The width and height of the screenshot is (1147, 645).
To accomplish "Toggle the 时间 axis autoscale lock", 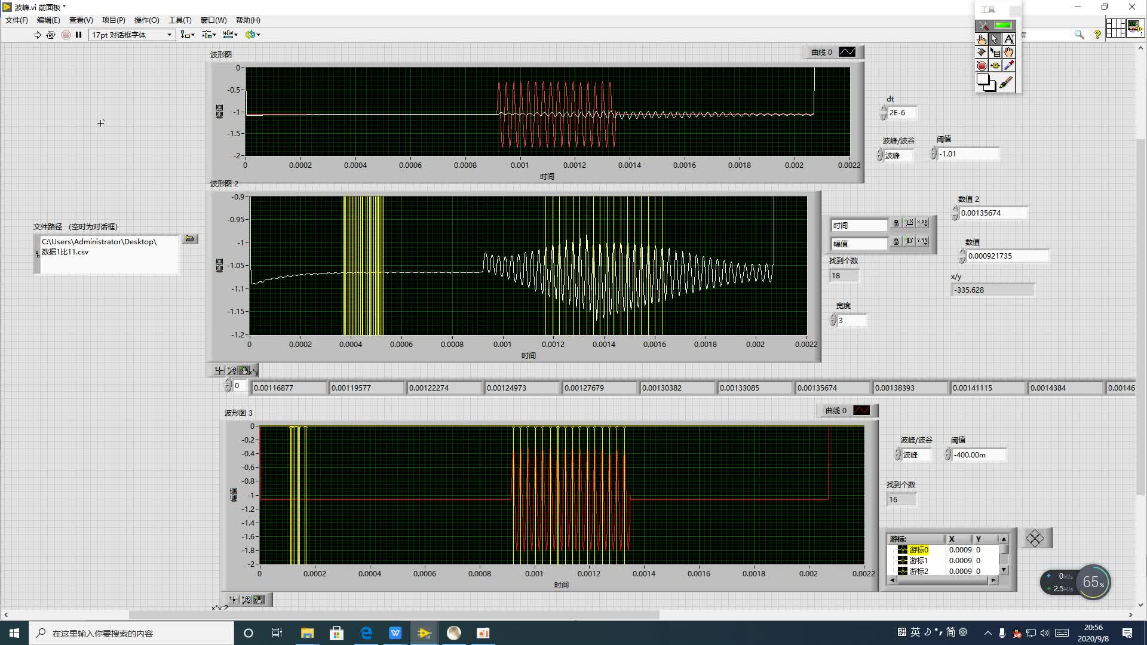I will 895,223.
